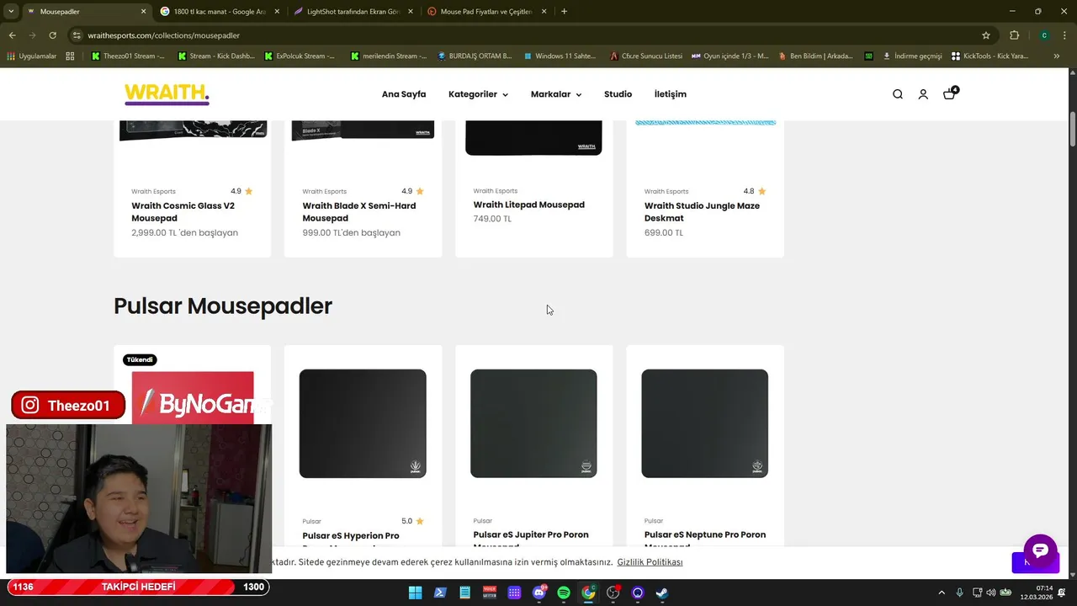The height and width of the screenshot is (606, 1077).
Task: Open the Ana Sayfa menu item
Action: (404, 94)
